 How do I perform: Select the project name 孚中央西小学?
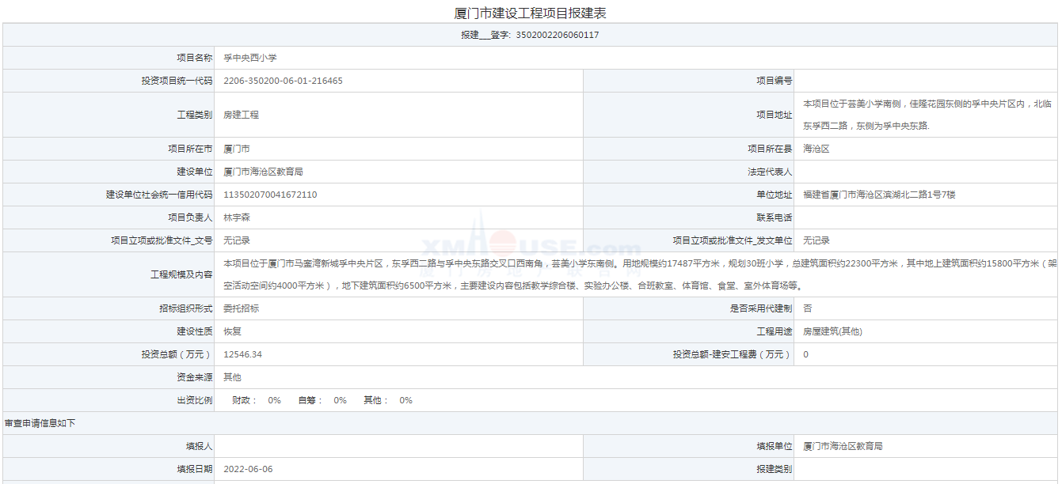coord(249,58)
